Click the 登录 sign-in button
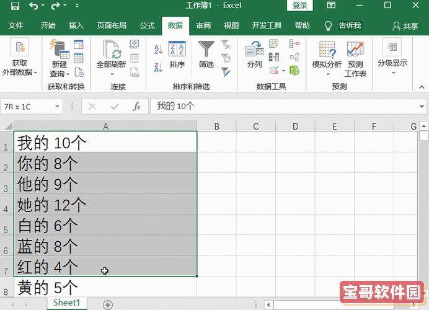 coord(300,6)
